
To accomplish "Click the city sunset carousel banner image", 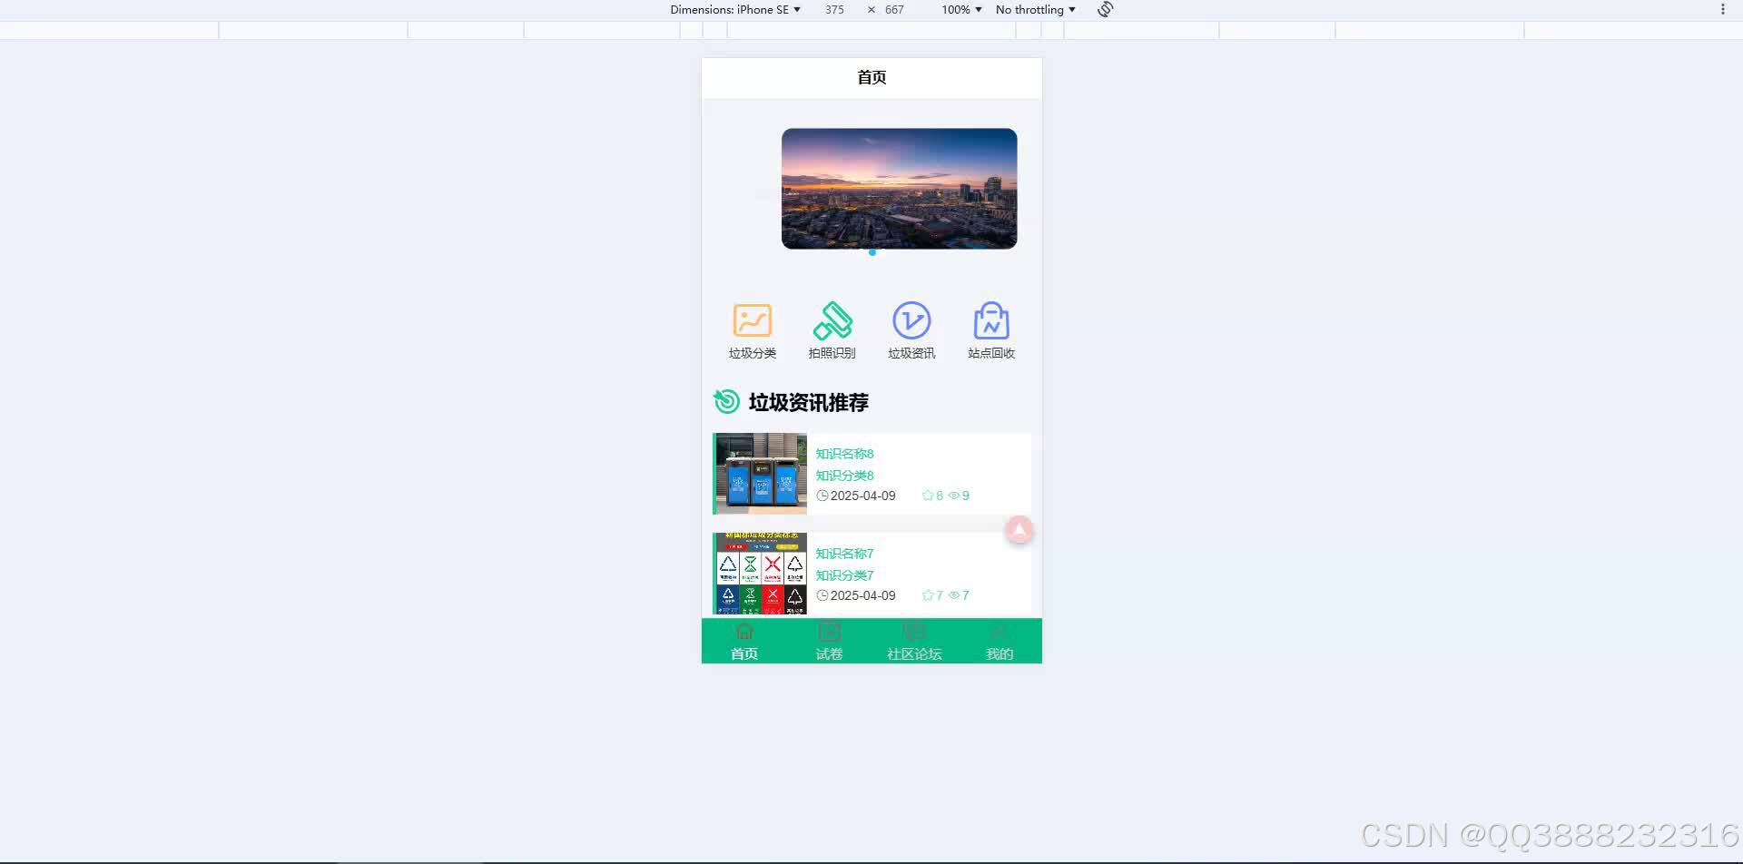I will click(899, 189).
